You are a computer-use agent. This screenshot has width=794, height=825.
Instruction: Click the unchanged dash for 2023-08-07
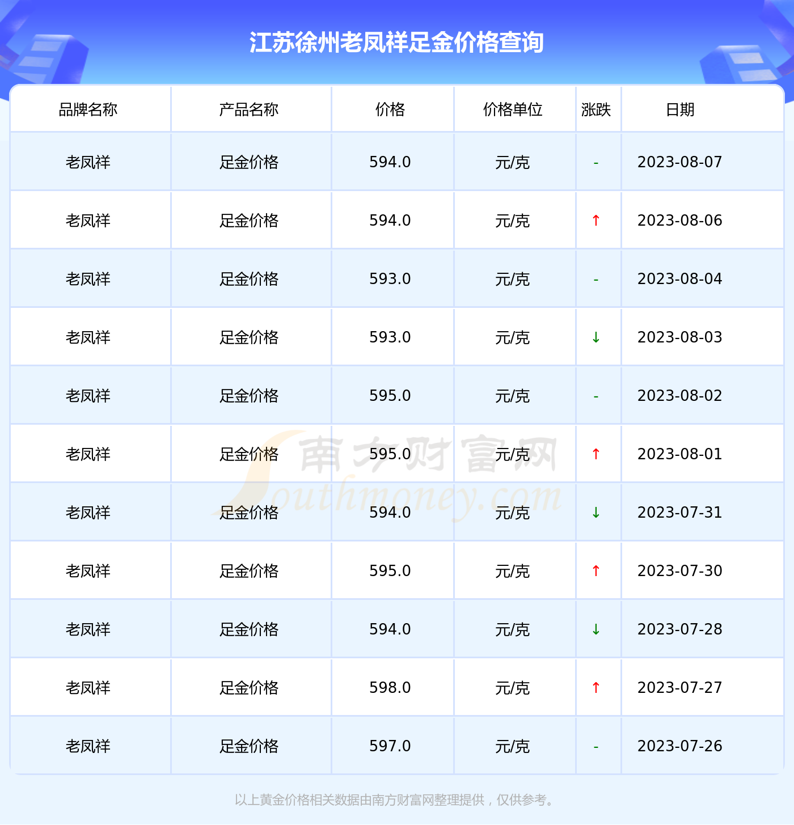click(596, 163)
